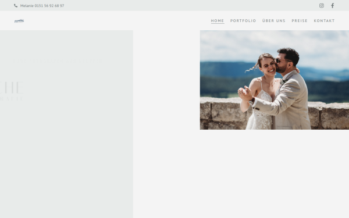Screen dimensions: 349x218
Task: Open the Preise page
Action: click(x=300, y=21)
